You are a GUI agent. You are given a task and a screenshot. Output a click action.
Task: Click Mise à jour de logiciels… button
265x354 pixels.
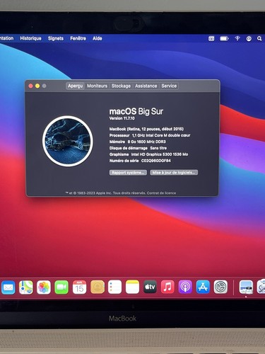click(x=174, y=173)
